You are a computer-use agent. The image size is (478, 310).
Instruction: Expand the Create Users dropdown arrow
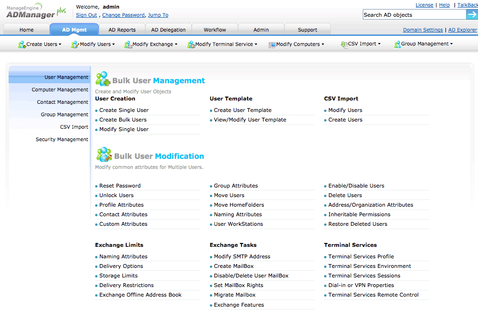coord(60,44)
